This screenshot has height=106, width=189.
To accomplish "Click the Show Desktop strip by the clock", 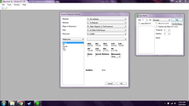I will click(188, 103).
